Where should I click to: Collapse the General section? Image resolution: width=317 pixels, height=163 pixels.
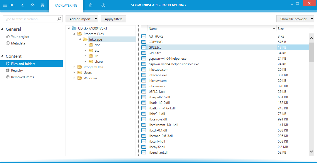[x=2, y=29]
